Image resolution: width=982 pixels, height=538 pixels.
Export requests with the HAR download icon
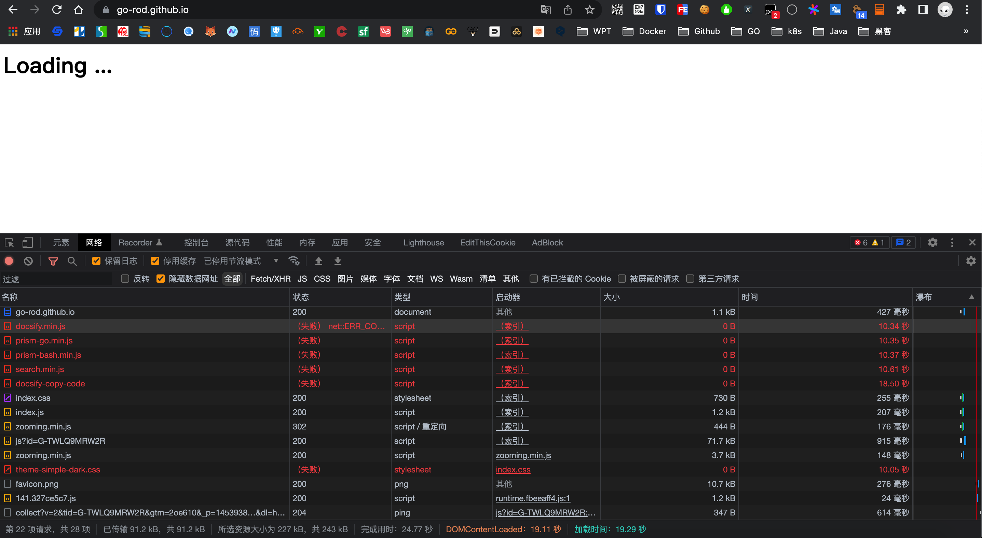coord(337,261)
